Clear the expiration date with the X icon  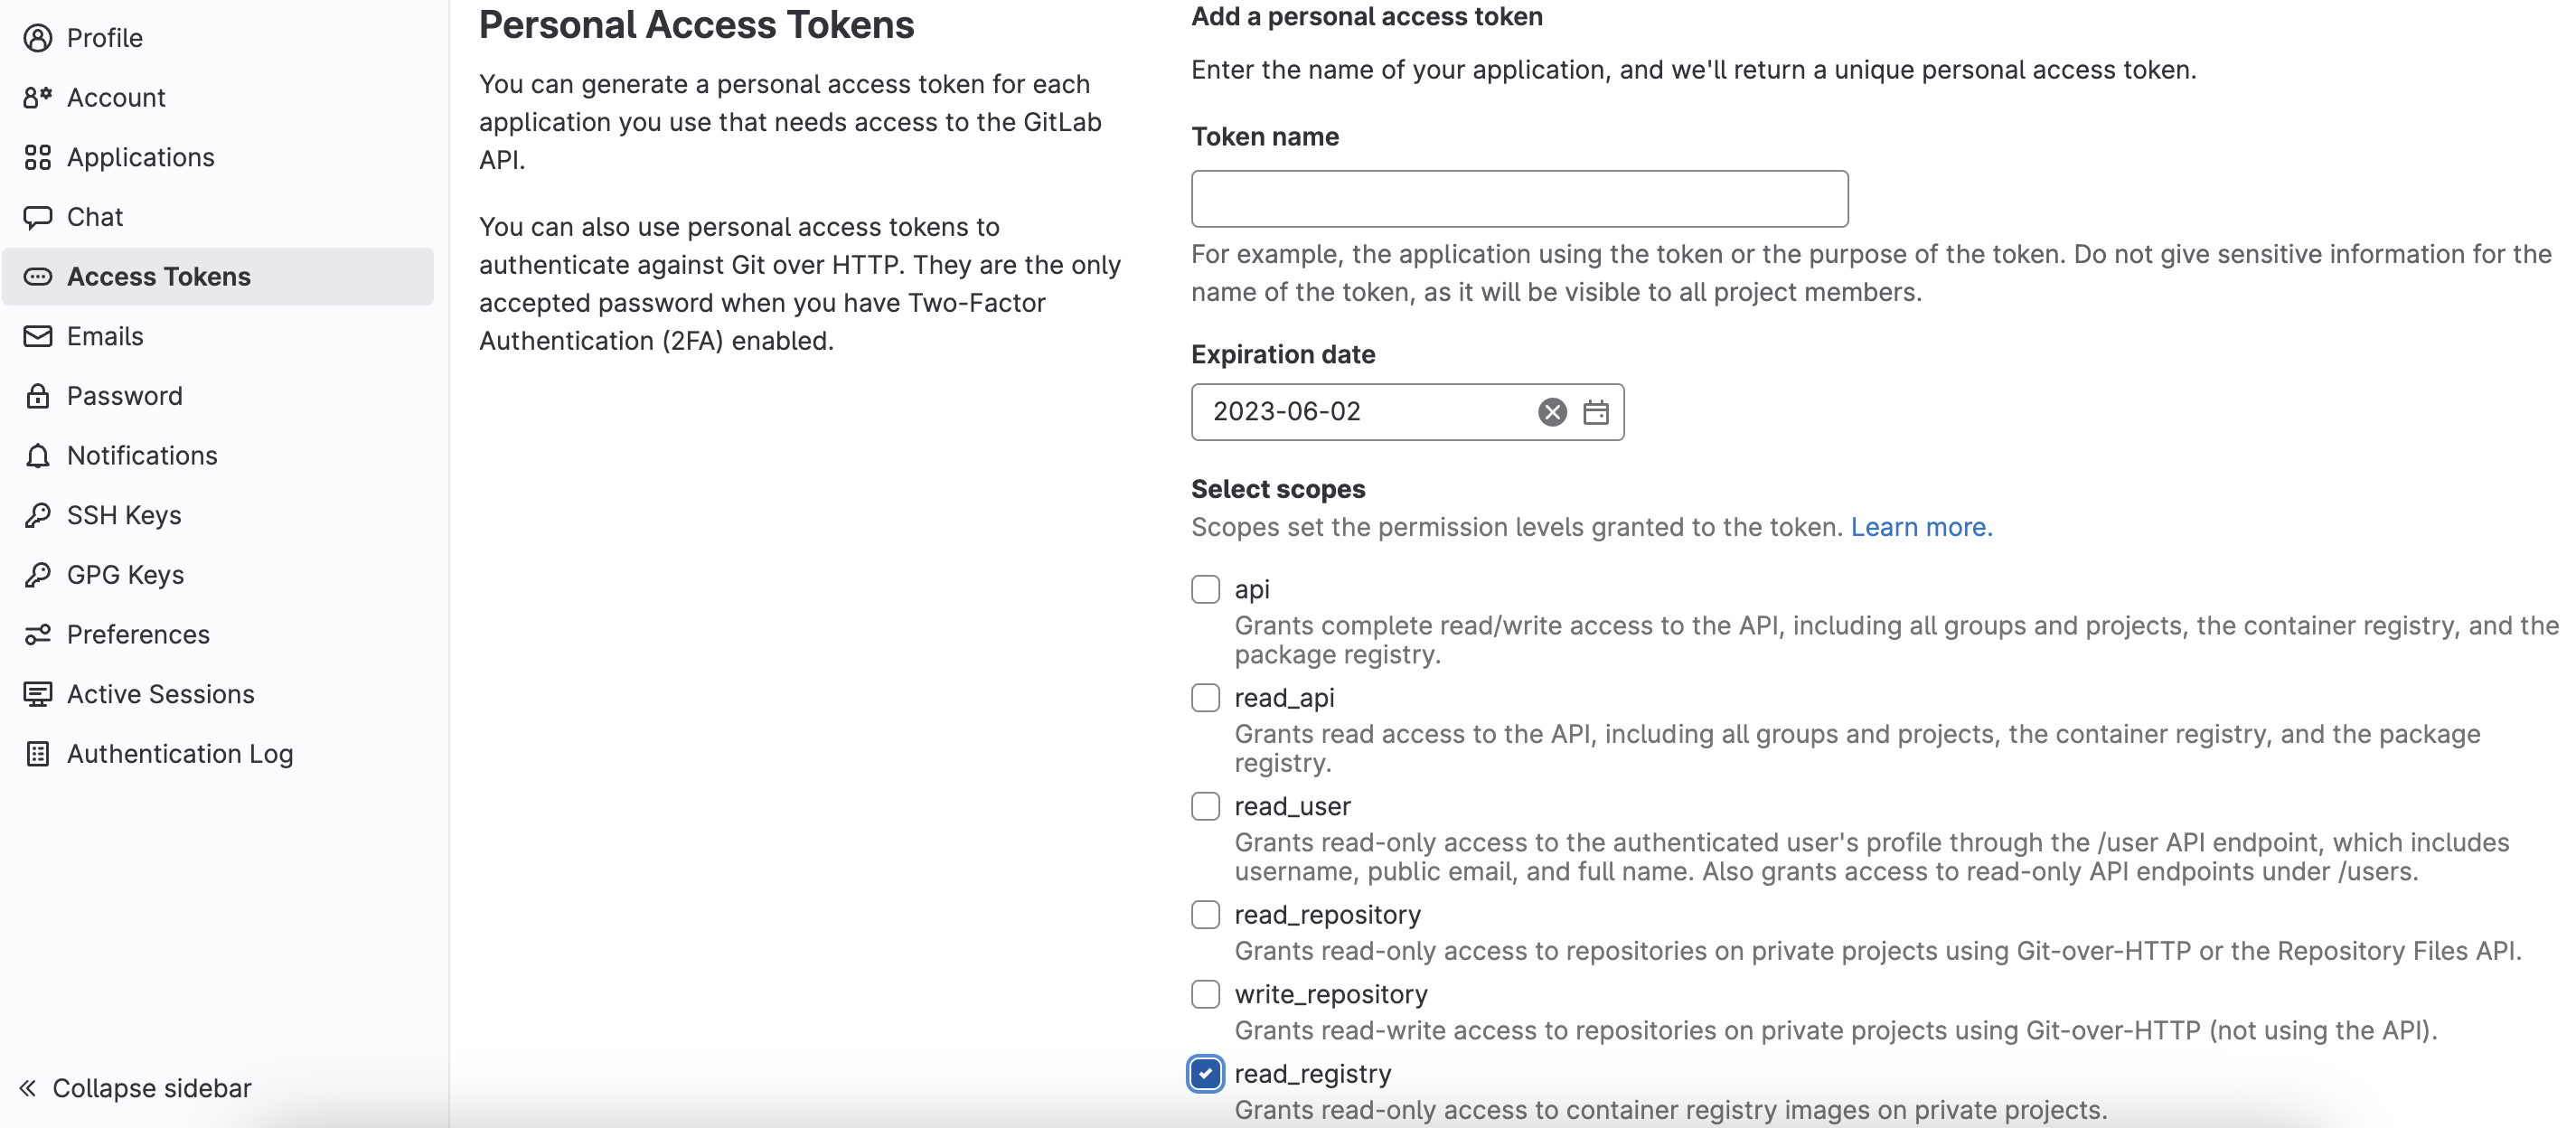1552,412
